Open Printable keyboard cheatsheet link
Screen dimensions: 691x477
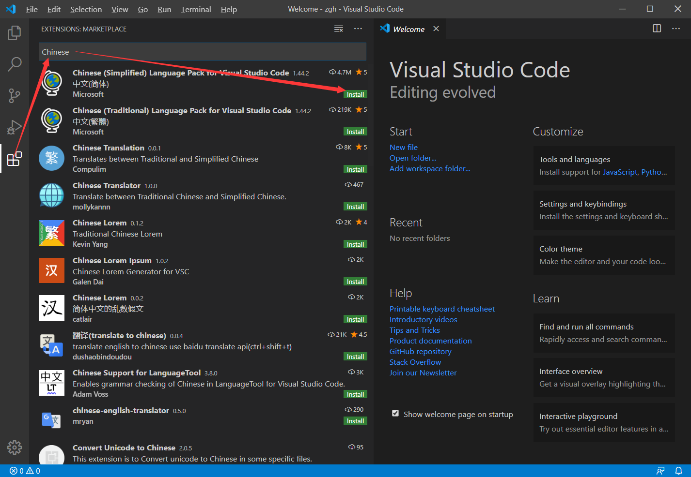click(x=442, y=309)
